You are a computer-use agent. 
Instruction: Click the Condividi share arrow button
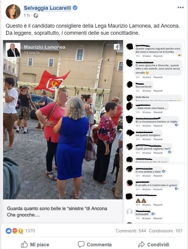point(153,244)
